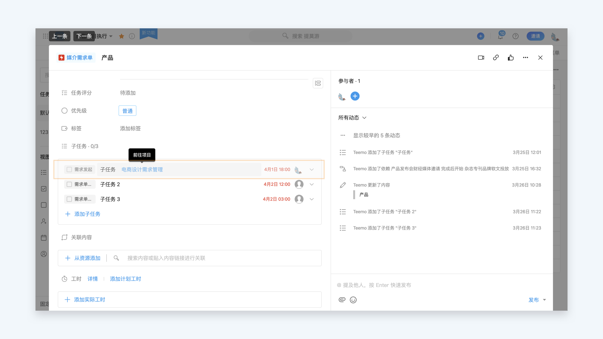The height and width of the screenshot is (339, 603).
Task: Click the task title 产品
Action: [107, 58]
